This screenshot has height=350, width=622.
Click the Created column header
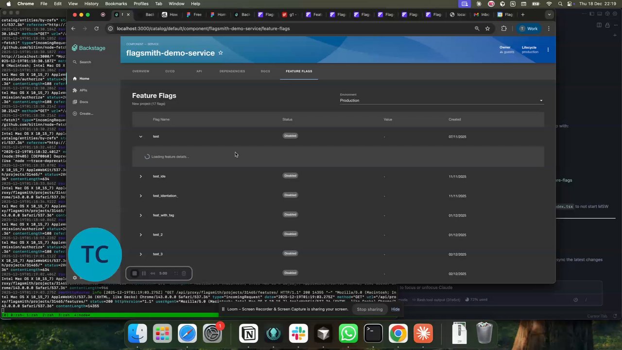pyautogui.click(x=455, y=119)
